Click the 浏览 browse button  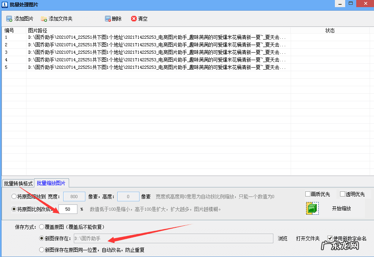click(x=282, y=238)
